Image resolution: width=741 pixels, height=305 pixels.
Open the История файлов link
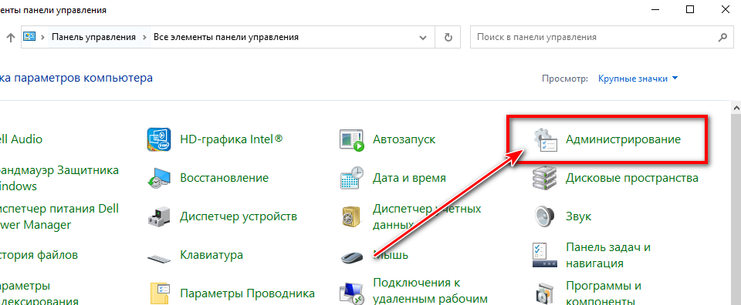pos(39,256)
